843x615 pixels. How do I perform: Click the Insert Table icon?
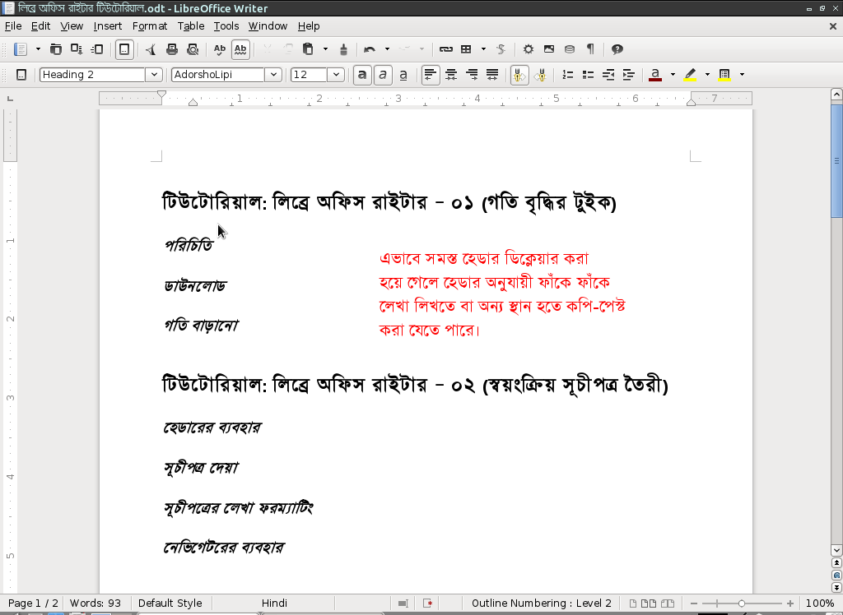pos(466,49)
